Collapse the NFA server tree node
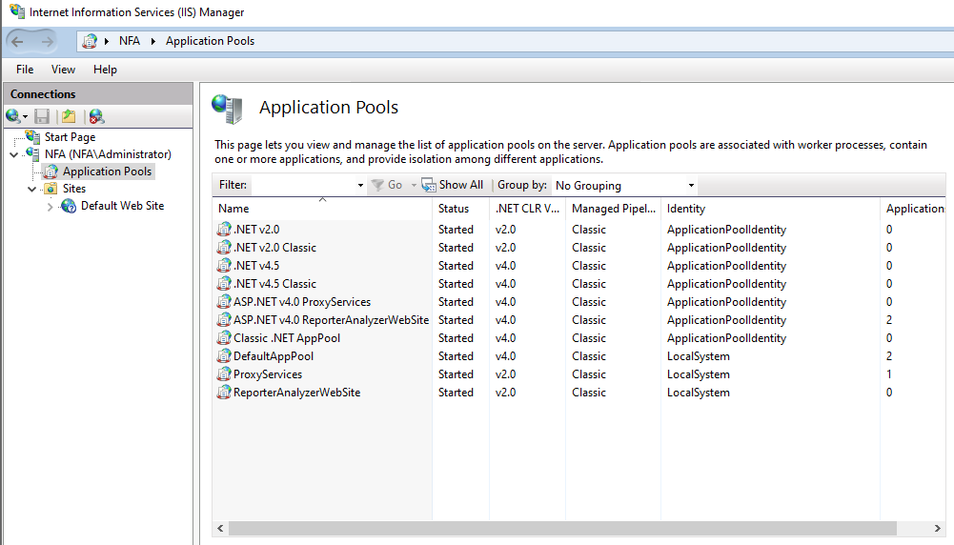Image resolution: width=954 pixels, height=545 pixels. tap(14, 154)
